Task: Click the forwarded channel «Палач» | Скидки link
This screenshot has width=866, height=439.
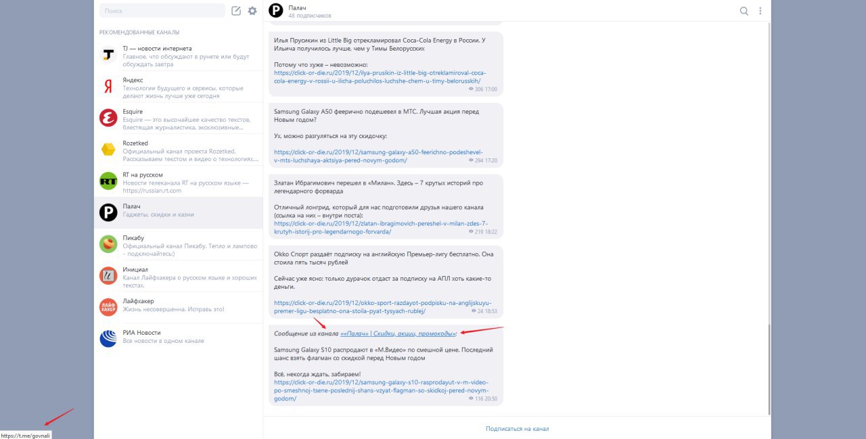Action: (x=398, y=333)
